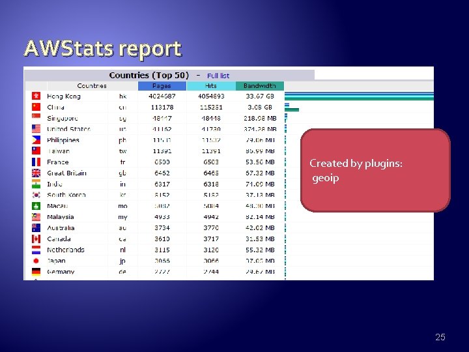Click the nl country code
The image size is (469, 352).
tap(122, 250)
